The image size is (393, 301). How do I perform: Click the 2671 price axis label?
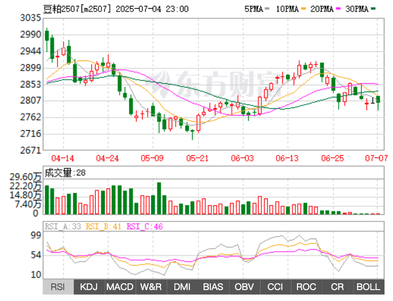(31, 150)
